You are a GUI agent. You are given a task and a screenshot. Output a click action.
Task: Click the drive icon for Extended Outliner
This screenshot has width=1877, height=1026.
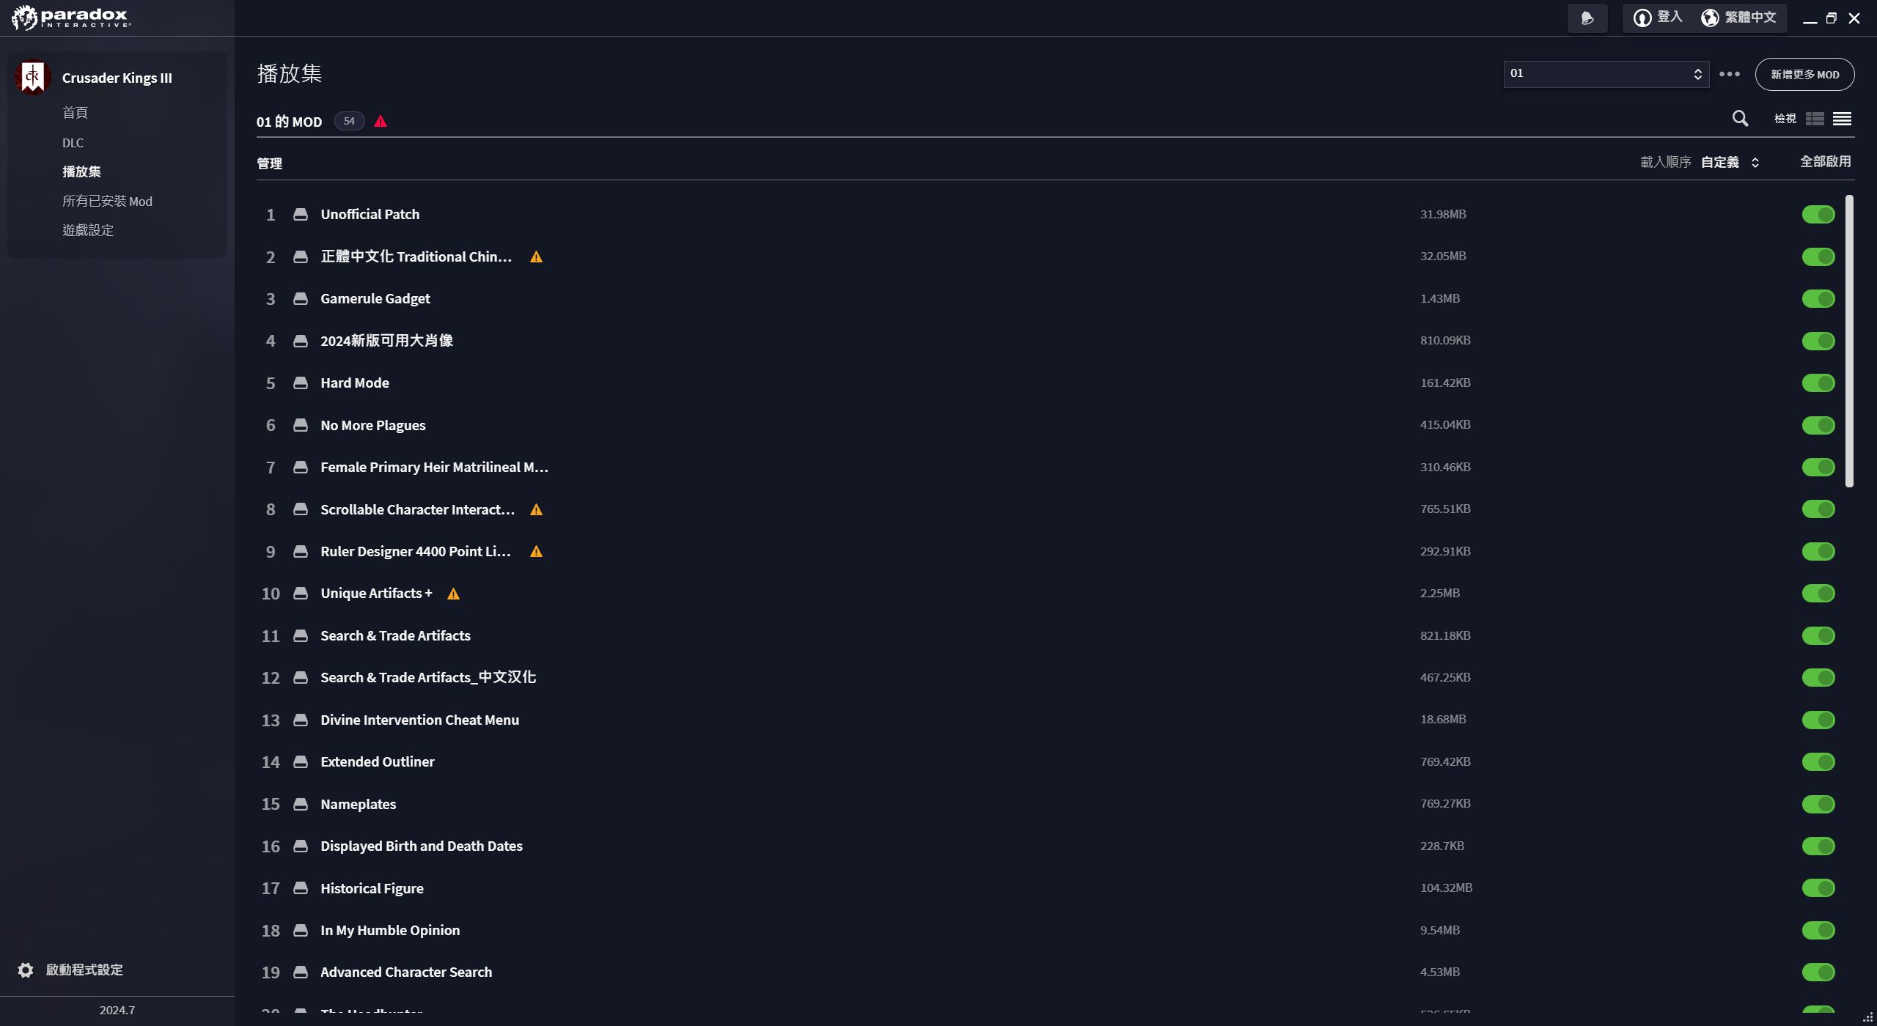click(301, 761)
